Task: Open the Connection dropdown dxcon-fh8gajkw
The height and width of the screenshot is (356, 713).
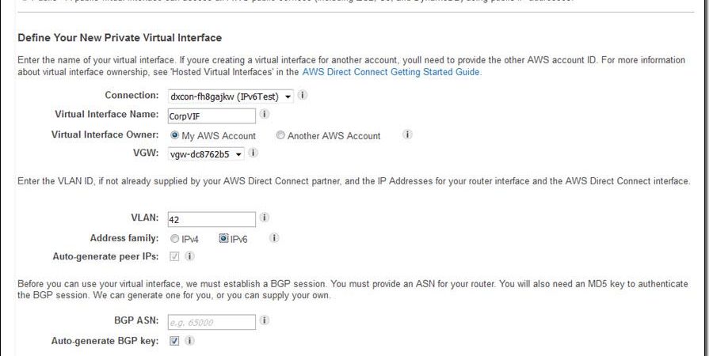Action: click(231, 97)
